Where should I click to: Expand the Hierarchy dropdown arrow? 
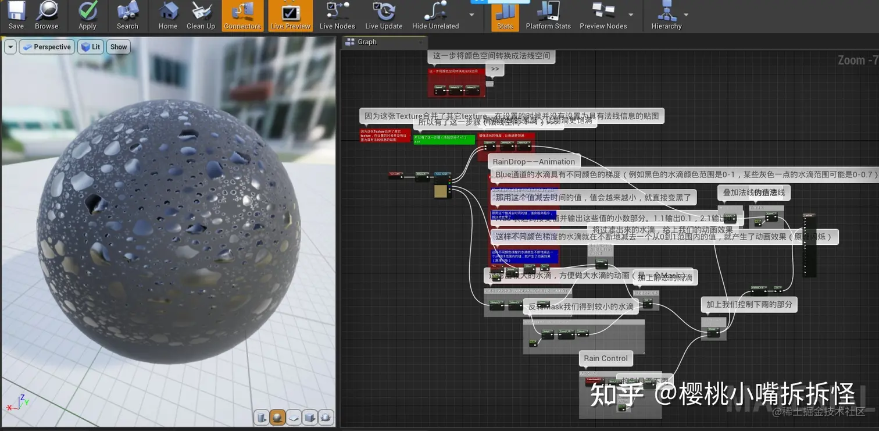(x=686, y=15)
